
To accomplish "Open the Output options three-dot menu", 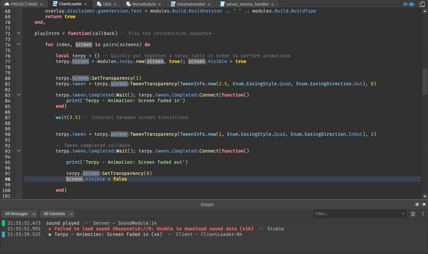I will [422, 214].
